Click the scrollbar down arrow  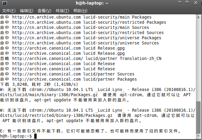tap(198, 136)
